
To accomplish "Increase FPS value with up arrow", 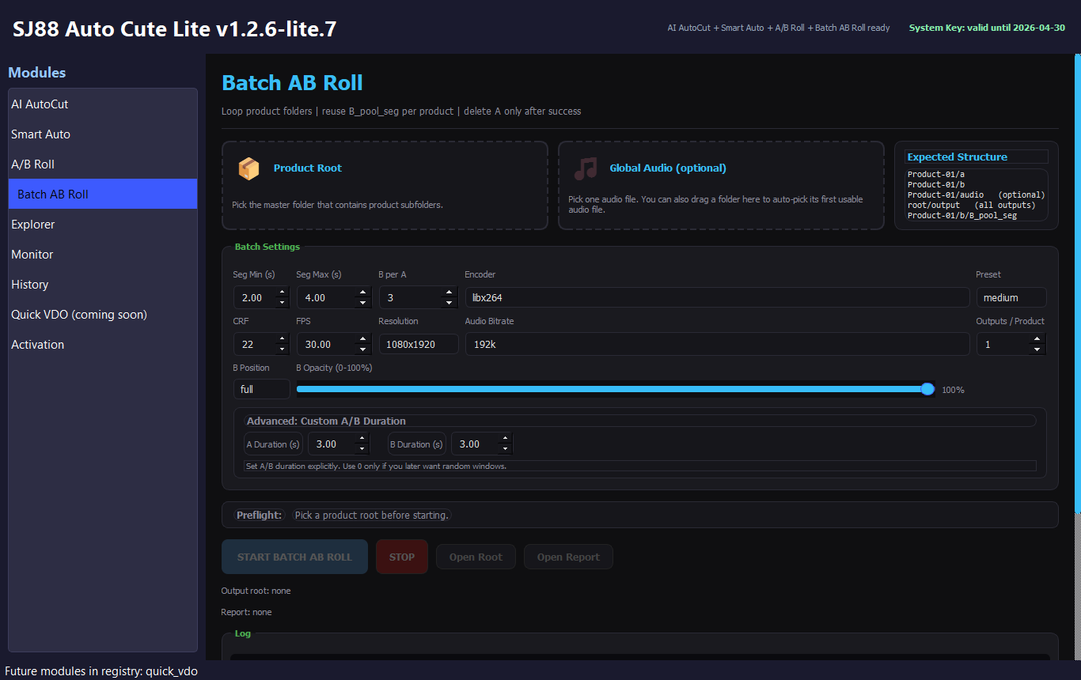I will (362, 338).
